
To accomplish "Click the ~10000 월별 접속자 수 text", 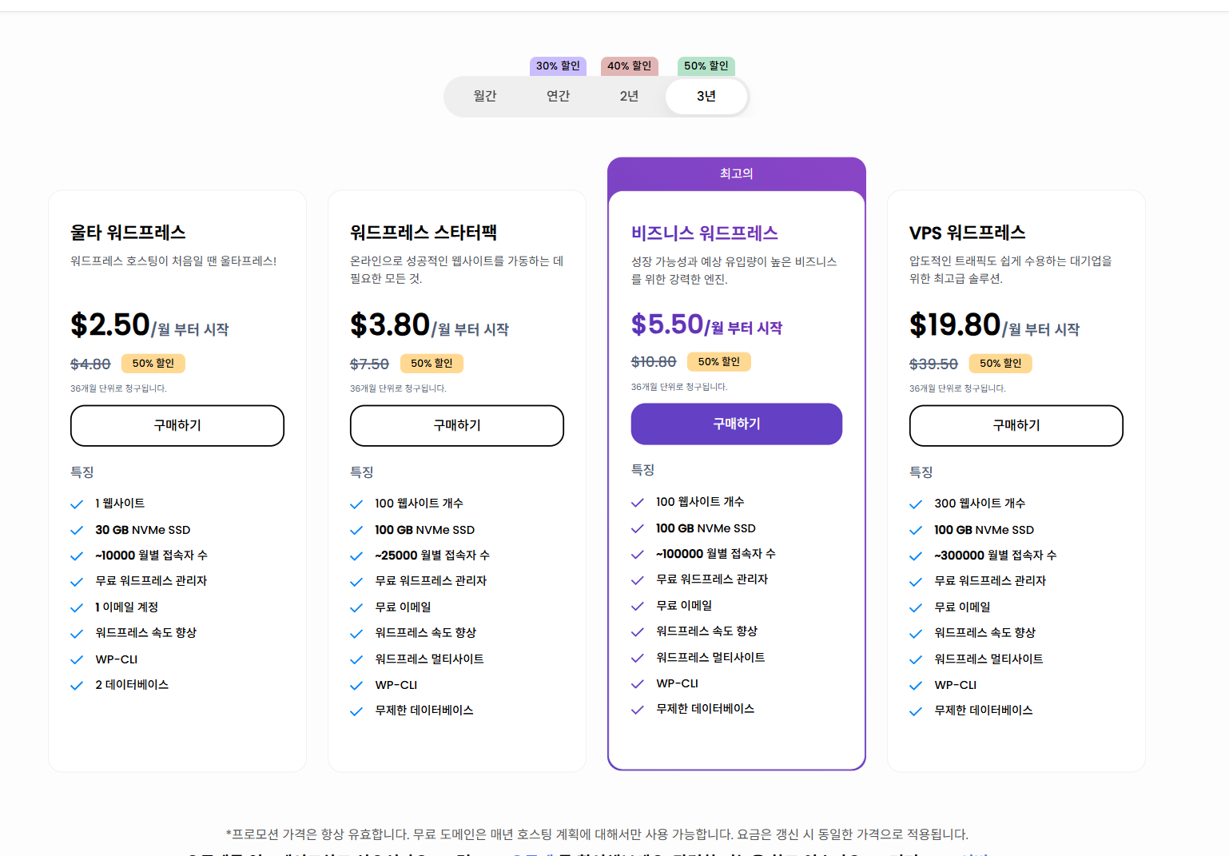I will click(151, 555).
